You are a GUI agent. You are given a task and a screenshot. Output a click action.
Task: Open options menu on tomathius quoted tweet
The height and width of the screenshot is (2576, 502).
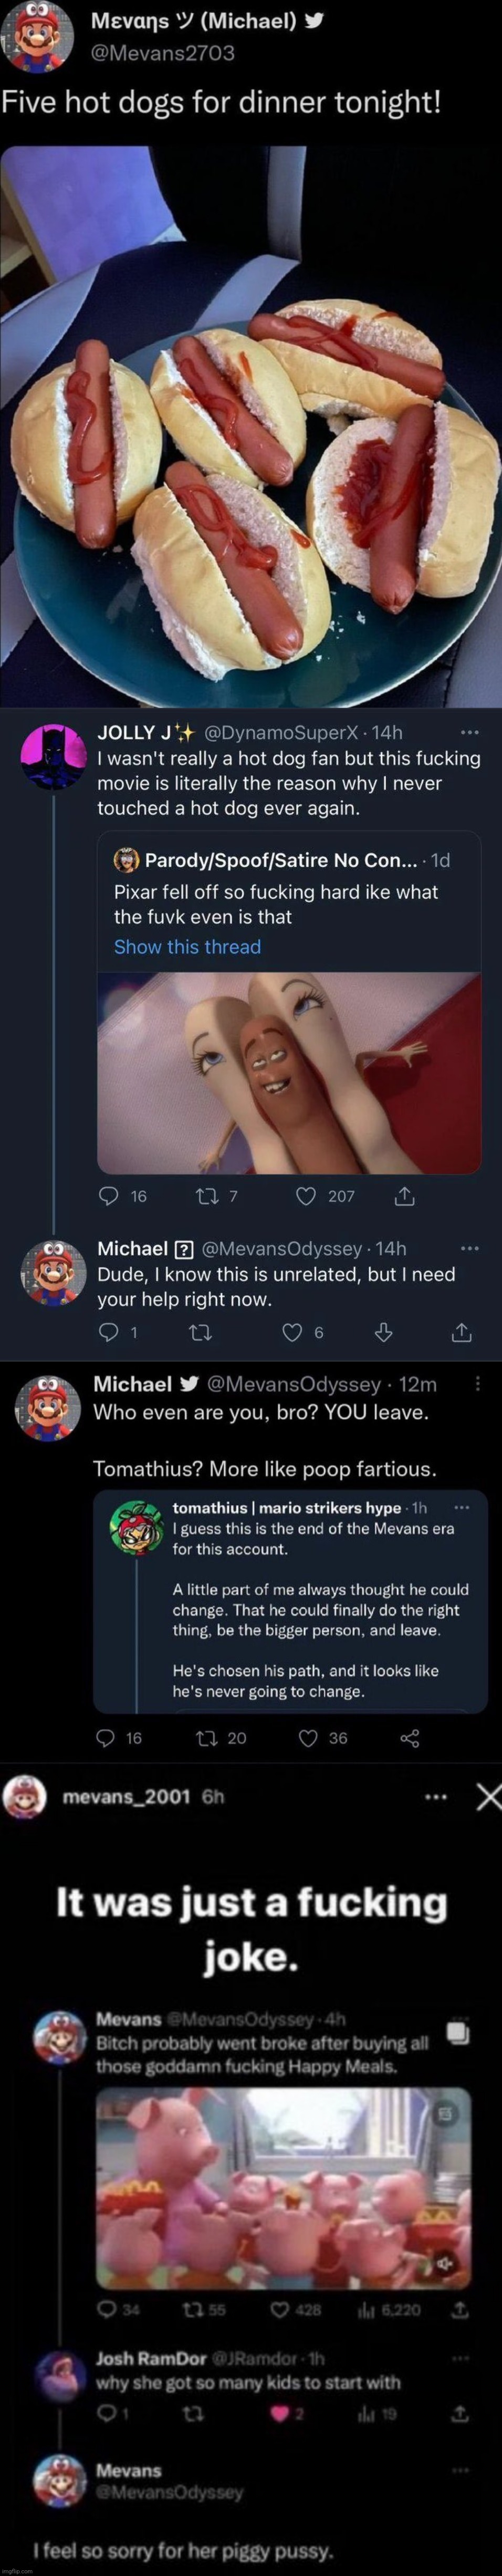point(461,1507)
